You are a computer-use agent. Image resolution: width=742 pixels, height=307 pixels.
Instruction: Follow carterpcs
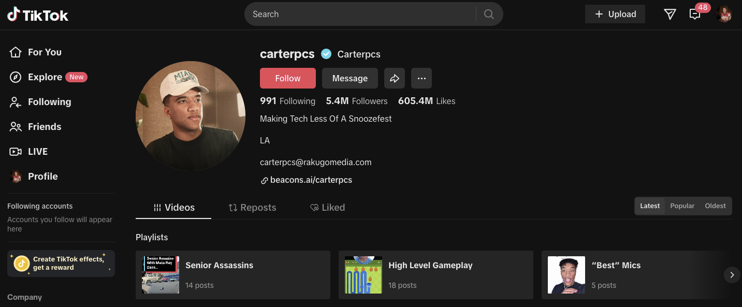pos(287,78)
